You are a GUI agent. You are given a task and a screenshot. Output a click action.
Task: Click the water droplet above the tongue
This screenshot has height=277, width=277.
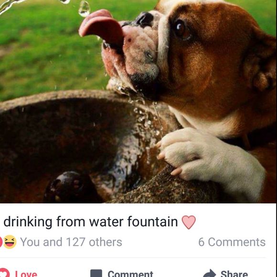pos(84,9)
